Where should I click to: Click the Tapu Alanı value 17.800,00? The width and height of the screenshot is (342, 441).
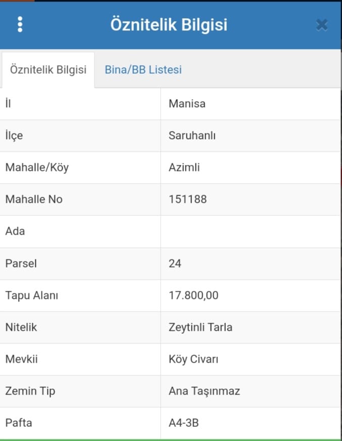click(x=193, y=295)
